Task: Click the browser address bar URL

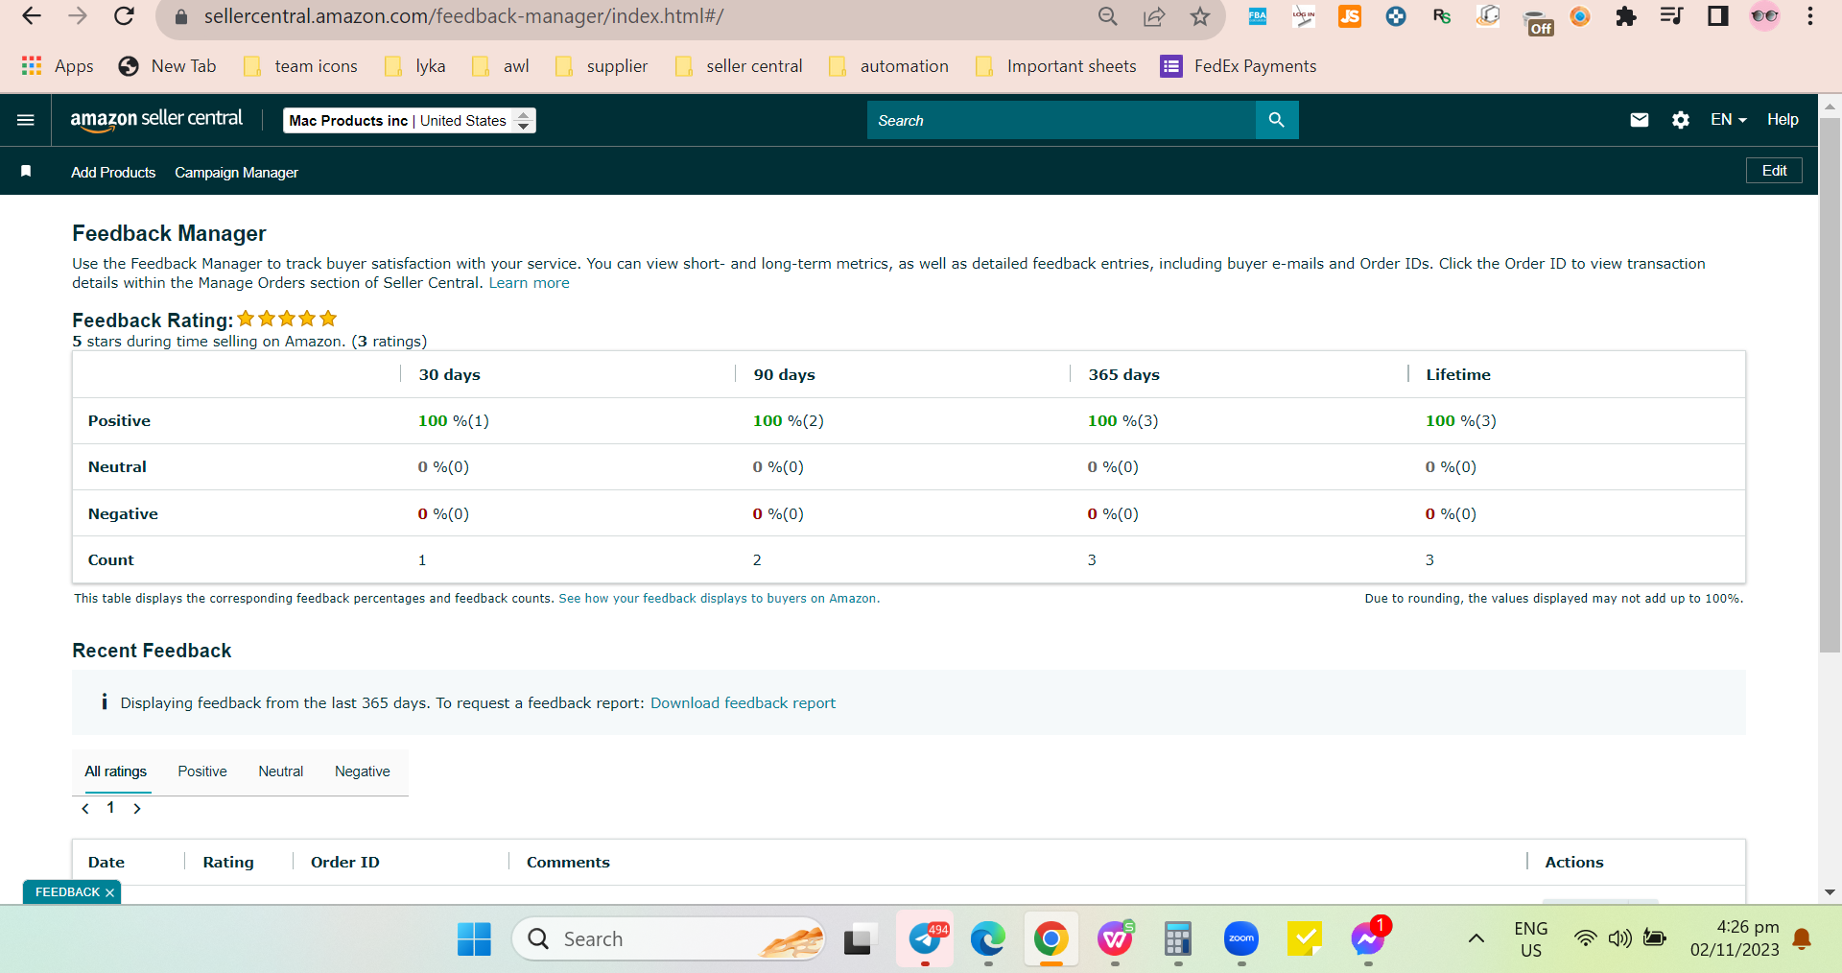Action: coord(463,16)
